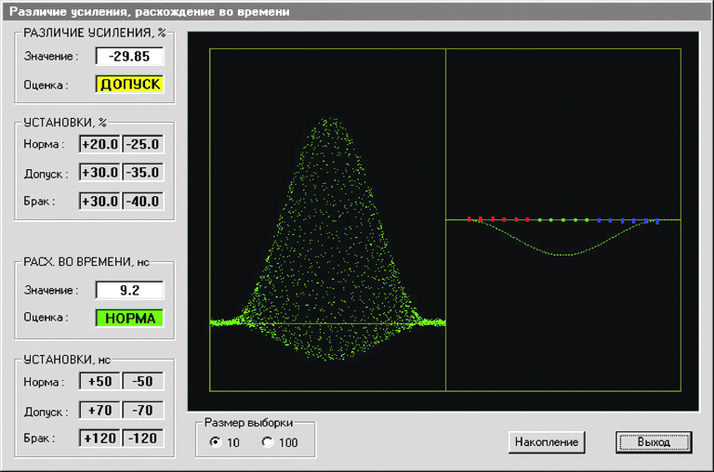The width and height of the screenshot is (714, 472).
Task: Click the dipped curve in right plot
Action: click(x=564, y=239)
